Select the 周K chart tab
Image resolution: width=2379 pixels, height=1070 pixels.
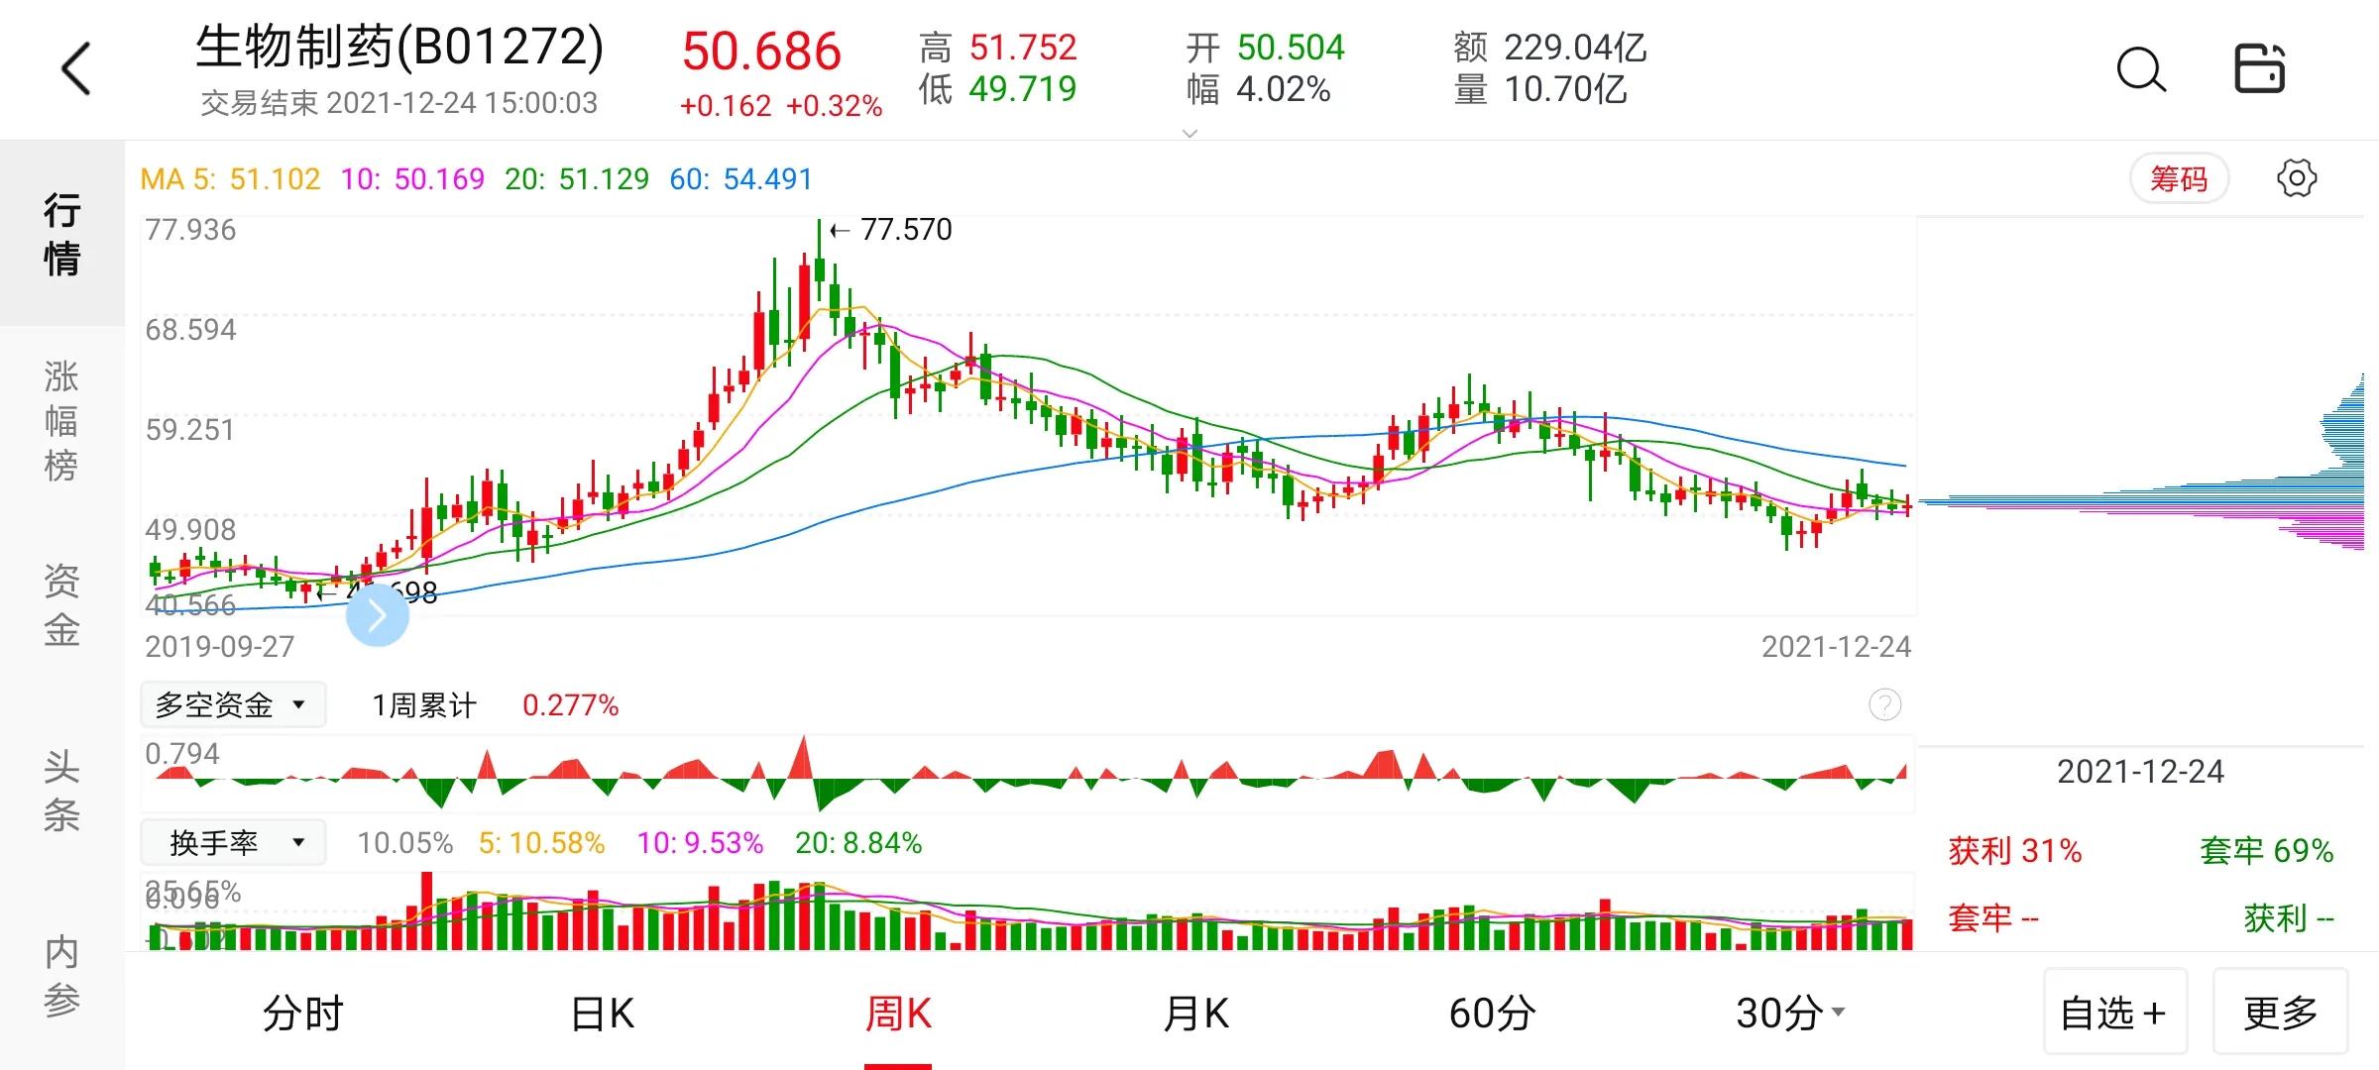point(898,1014)
